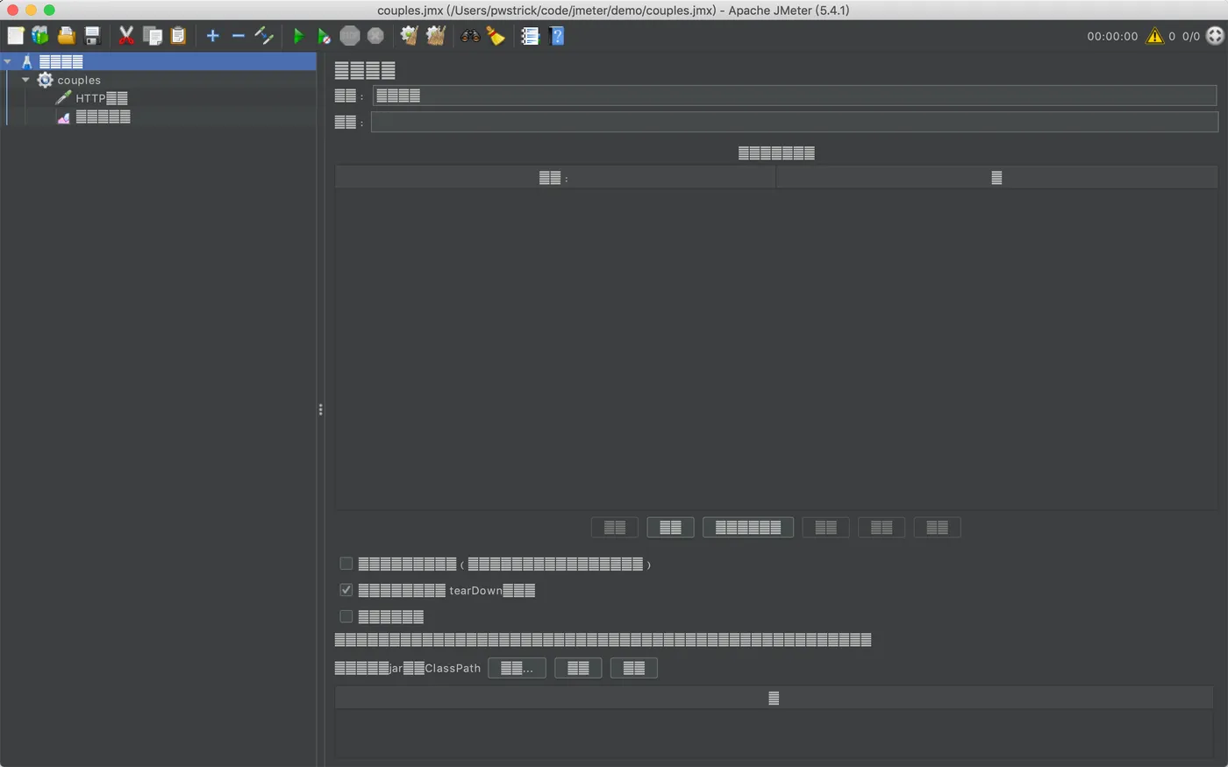
Task: Click the Clear results icon
Action: coord(409,36)
